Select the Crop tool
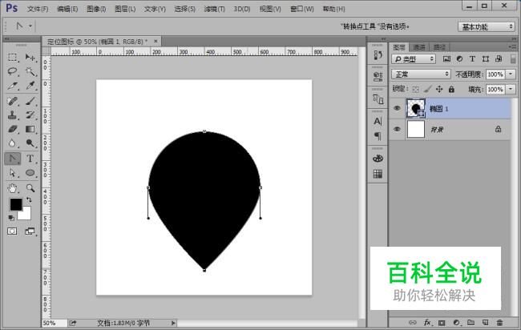 pyautogui.click(x=13, y=86)
